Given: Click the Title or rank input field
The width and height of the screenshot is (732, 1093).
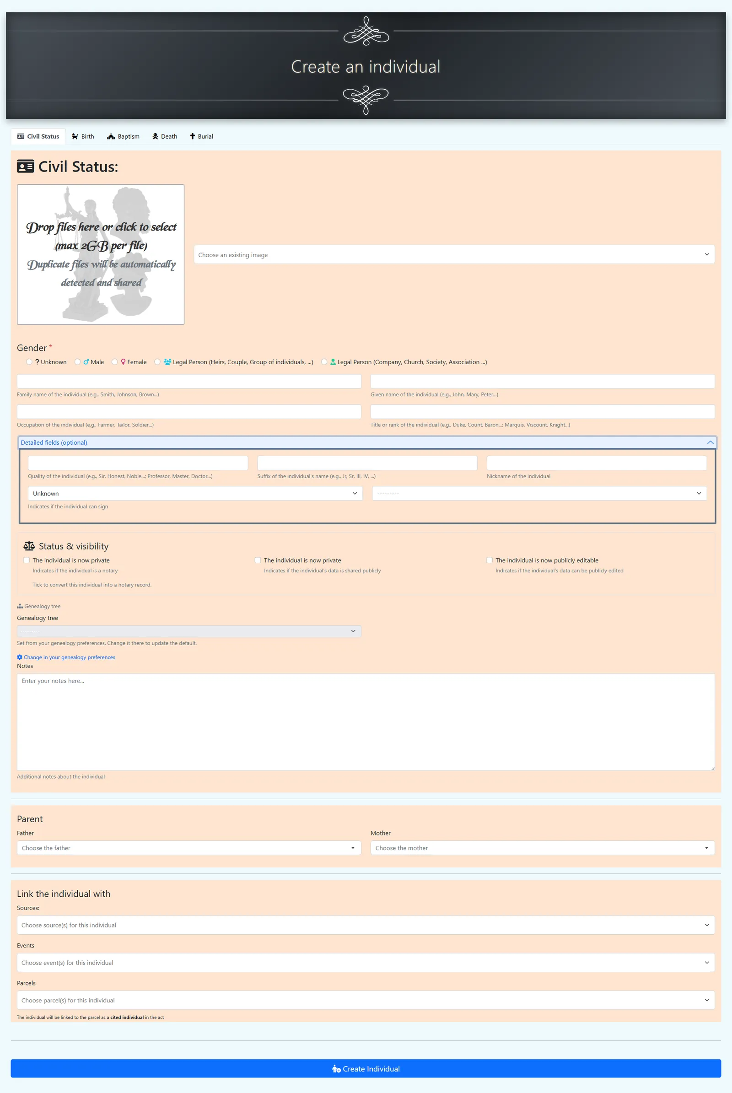Looking at the screenshot, I should [543, 412].
